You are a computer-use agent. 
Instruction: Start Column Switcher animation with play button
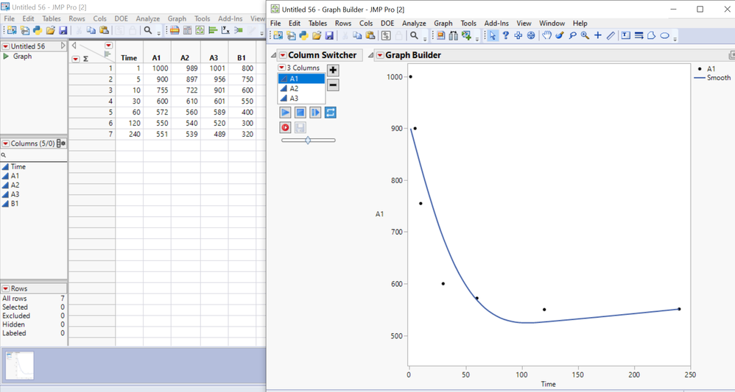tap(285, 113)
